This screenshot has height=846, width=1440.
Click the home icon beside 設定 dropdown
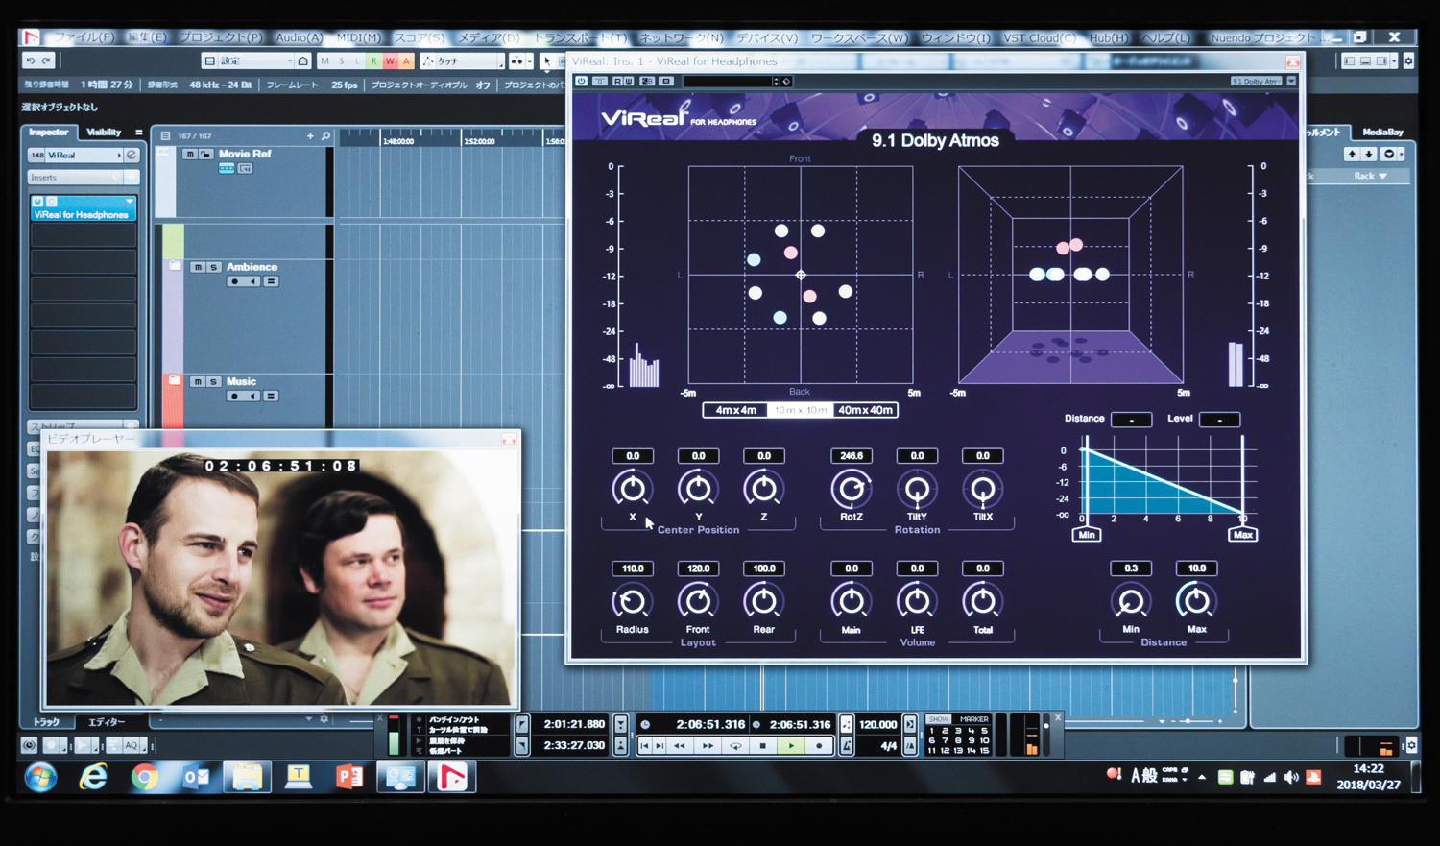click(x=303, y=61)
